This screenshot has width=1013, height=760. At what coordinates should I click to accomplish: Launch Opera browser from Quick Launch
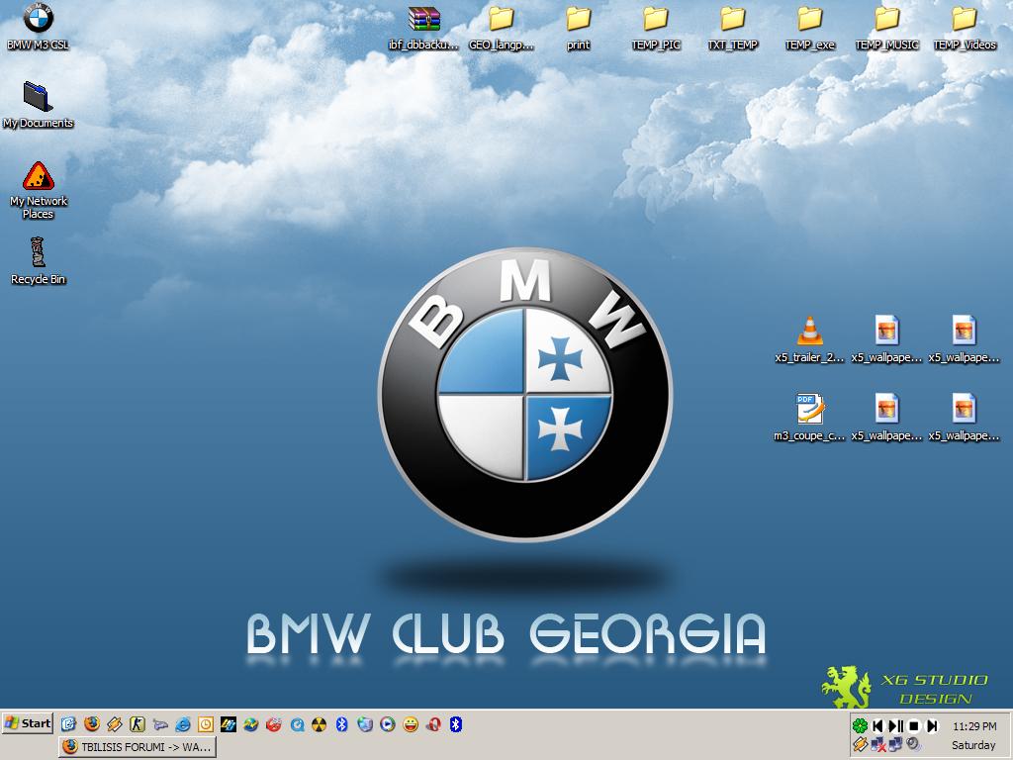click(x=433, y=724)
